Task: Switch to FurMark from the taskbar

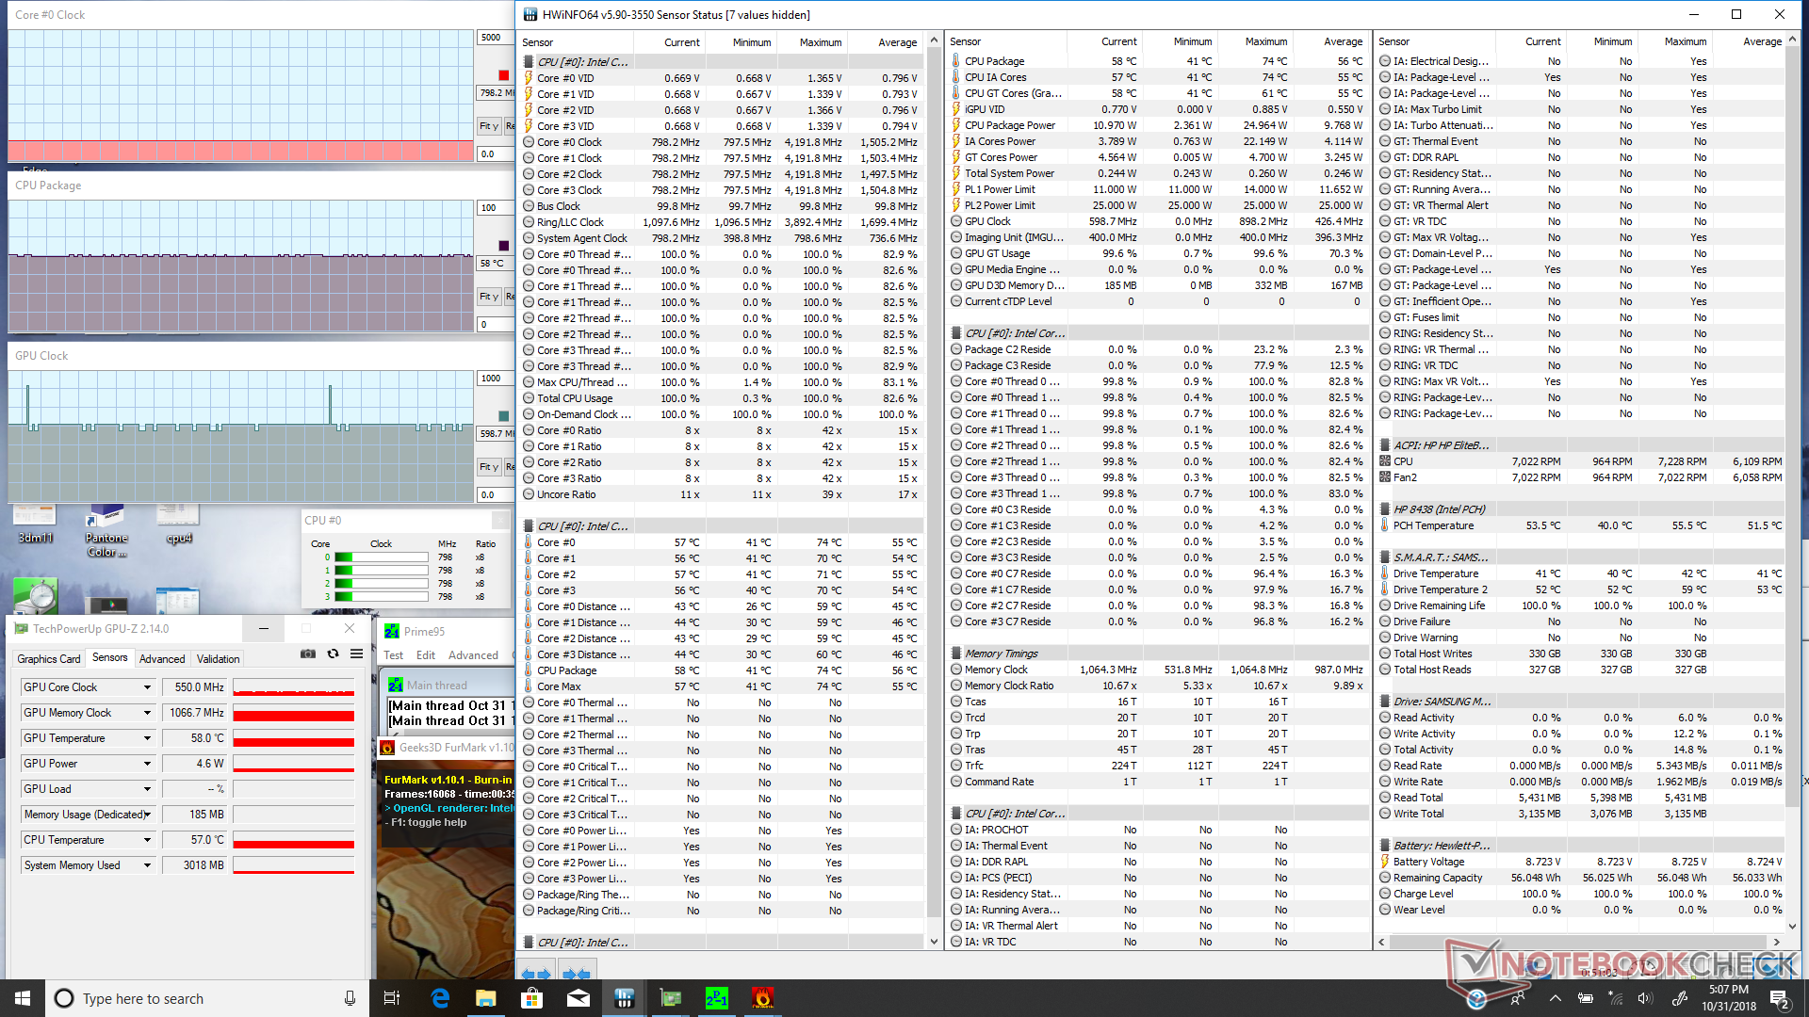Action: tap(763, 998)
